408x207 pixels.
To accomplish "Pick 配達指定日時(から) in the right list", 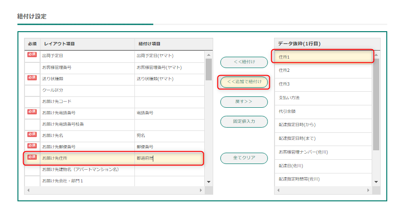I will click(x=323, y=125).
